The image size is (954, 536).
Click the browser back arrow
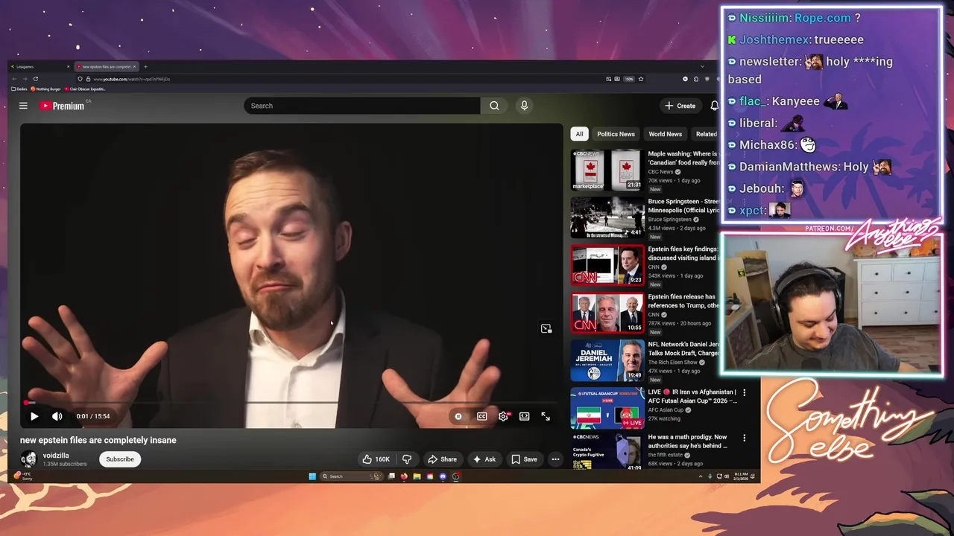[14, 79]
